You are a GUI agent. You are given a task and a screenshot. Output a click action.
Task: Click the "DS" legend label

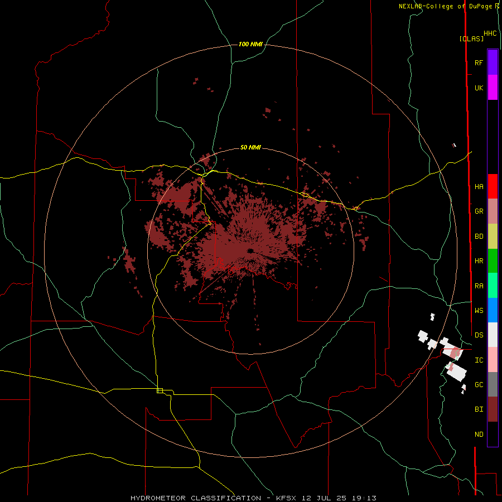479,335
